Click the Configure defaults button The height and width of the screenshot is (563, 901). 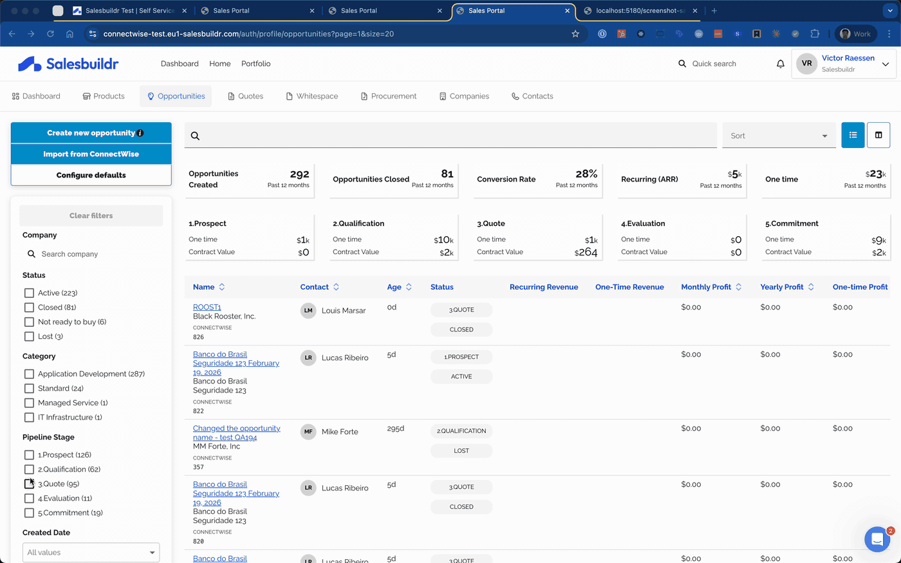tap(91, 175)
